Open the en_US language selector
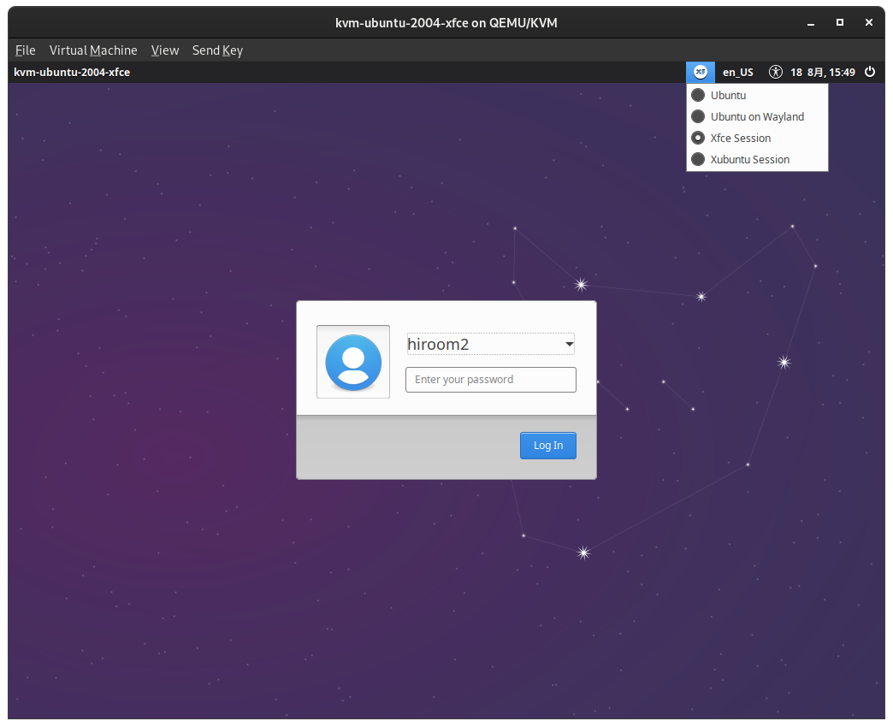Screen dimensions: 893x727 pyautogui.click(x=737, y=73)
